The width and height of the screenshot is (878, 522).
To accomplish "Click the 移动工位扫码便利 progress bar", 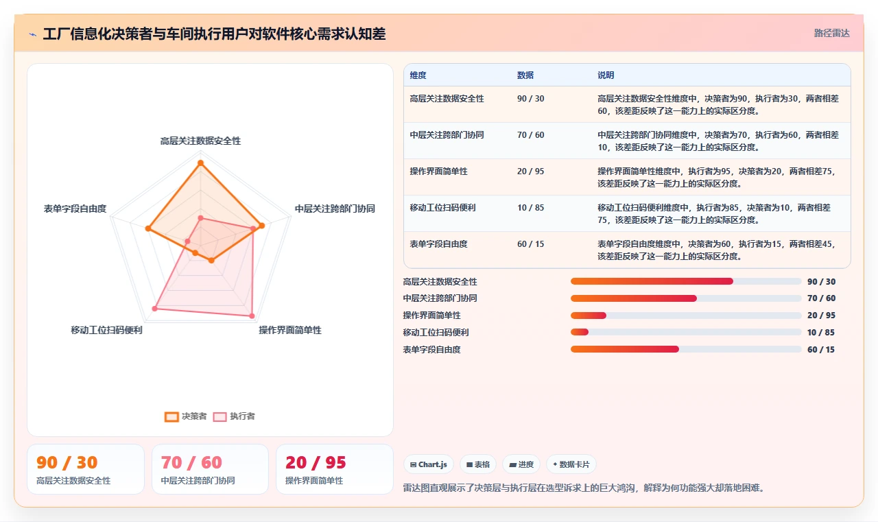I will pos(686,332).
